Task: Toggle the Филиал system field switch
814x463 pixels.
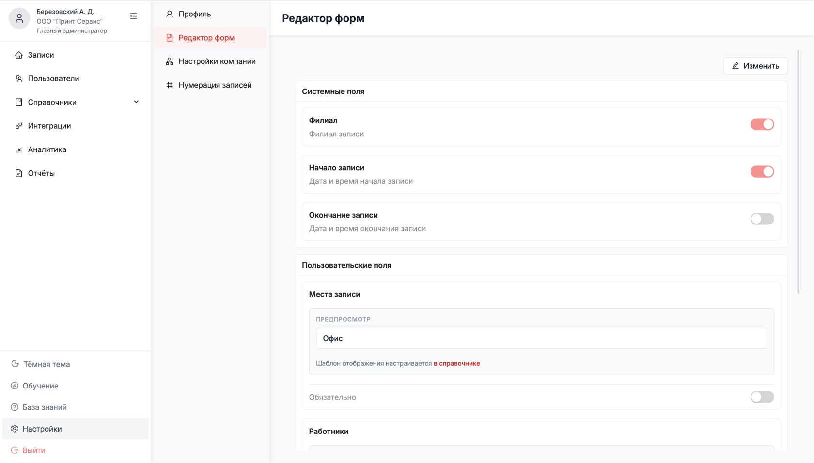Action: tap(762, 124)
